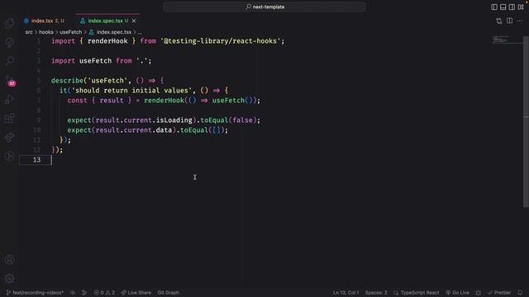529x297 pixels.
Task: Close the index.spec.tsx tab
Action: [134, 21]
